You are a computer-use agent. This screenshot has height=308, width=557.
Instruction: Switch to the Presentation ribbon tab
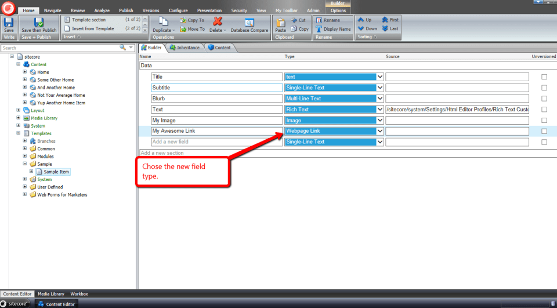(x=209, y=10)
